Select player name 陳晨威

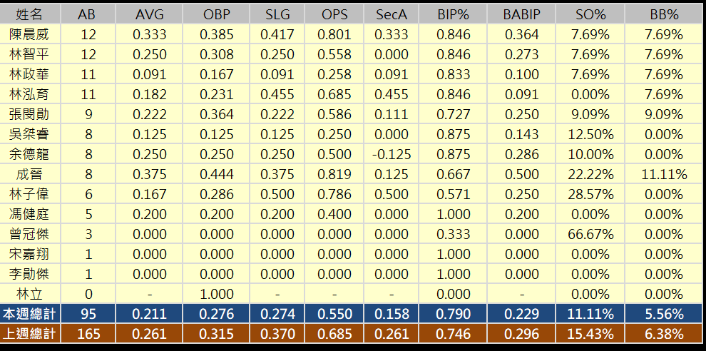click(29, 34)
